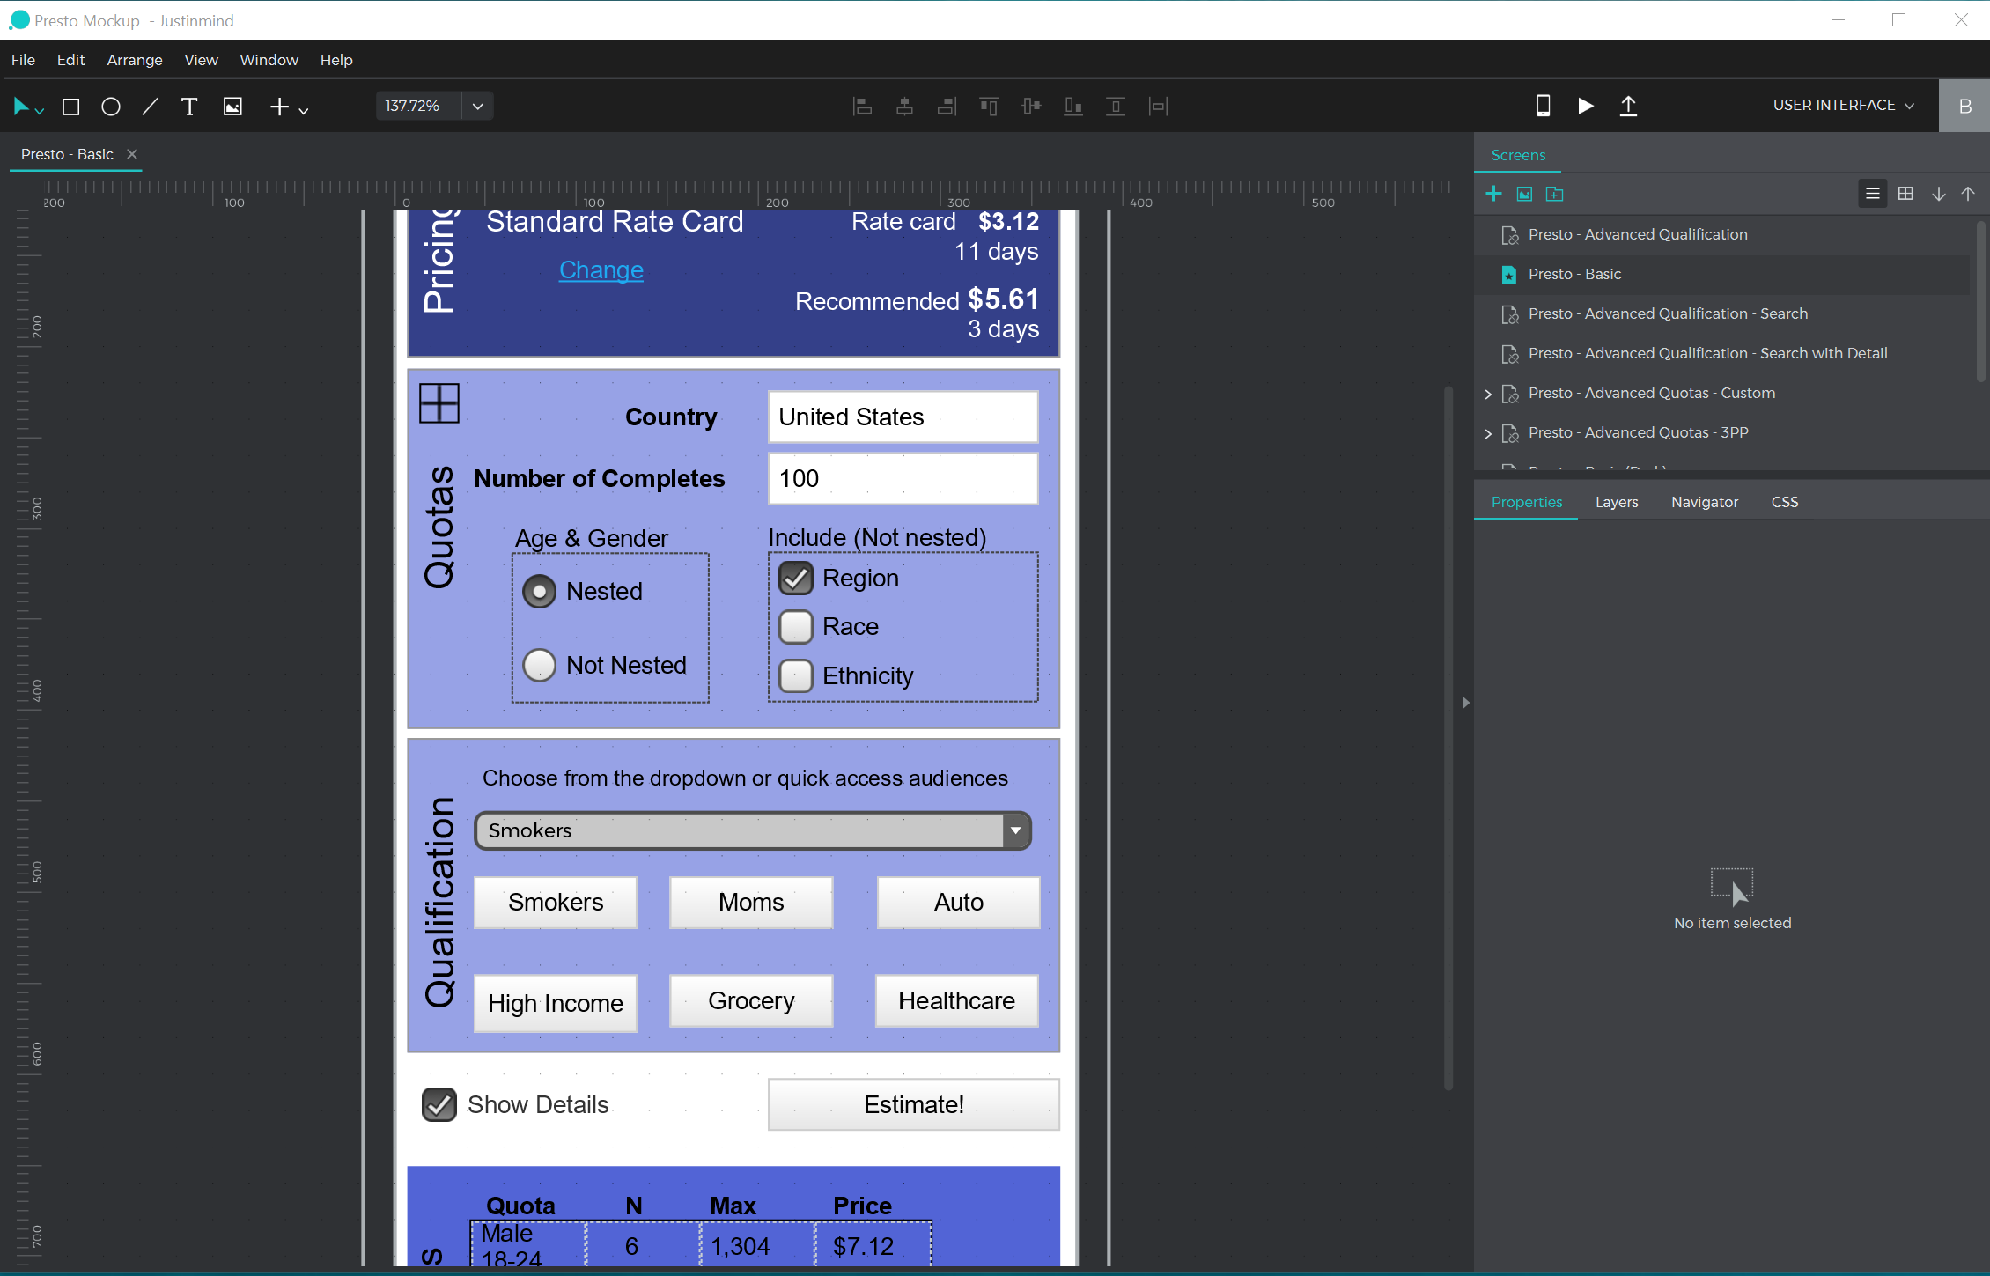
Task: Switch to the Layers tab
Action: point(1616,502)
